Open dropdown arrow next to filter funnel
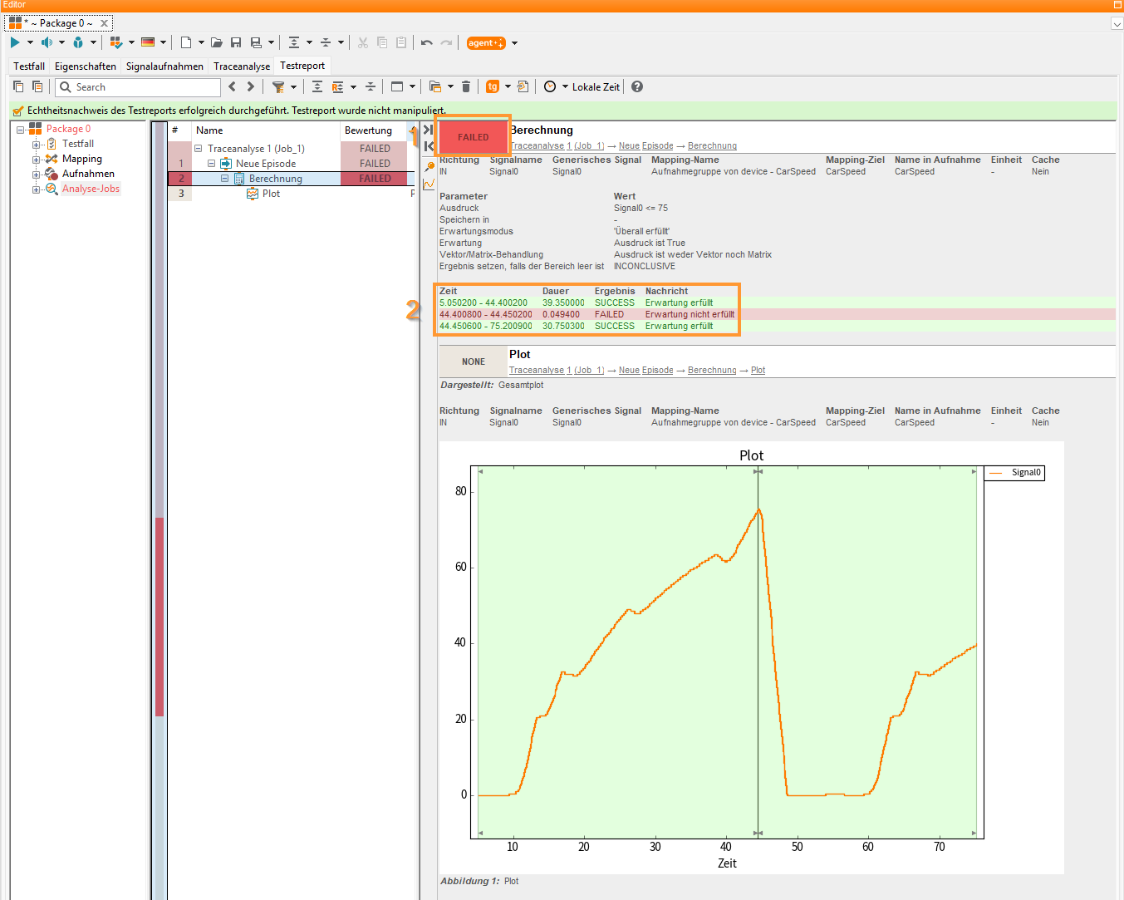 [x=293, y=86]
